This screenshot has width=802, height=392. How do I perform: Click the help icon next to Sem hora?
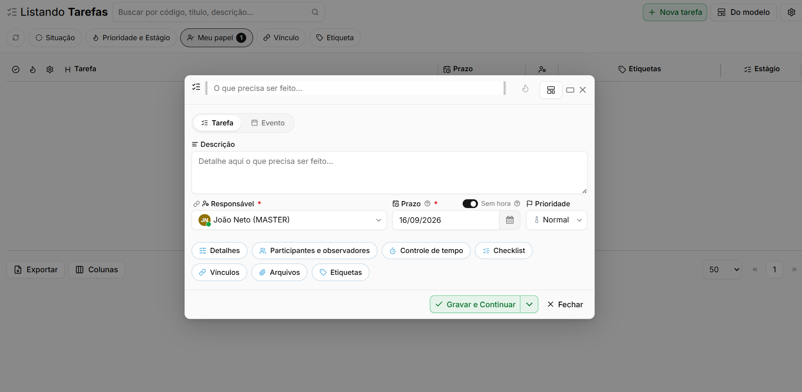point(517,204)
